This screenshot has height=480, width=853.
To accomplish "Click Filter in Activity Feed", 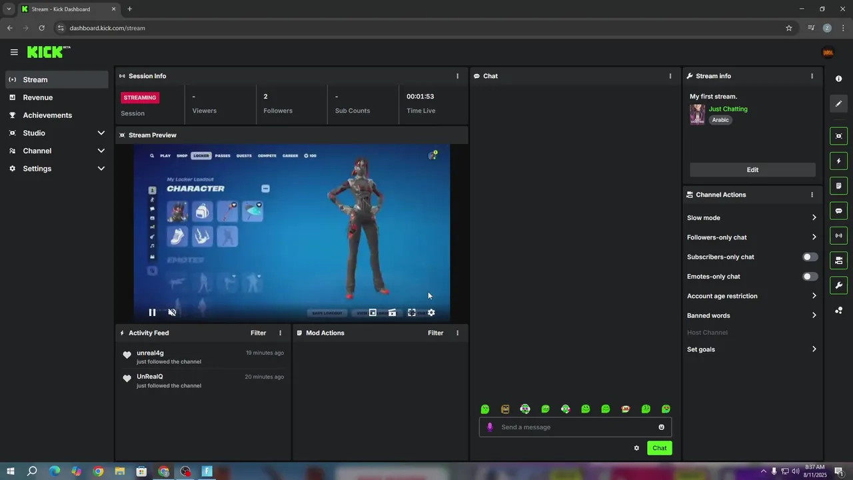I will [258, 333].
